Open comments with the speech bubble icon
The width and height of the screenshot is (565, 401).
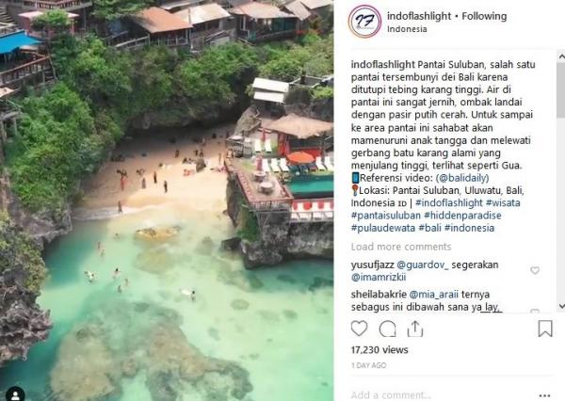click(388, 329)
